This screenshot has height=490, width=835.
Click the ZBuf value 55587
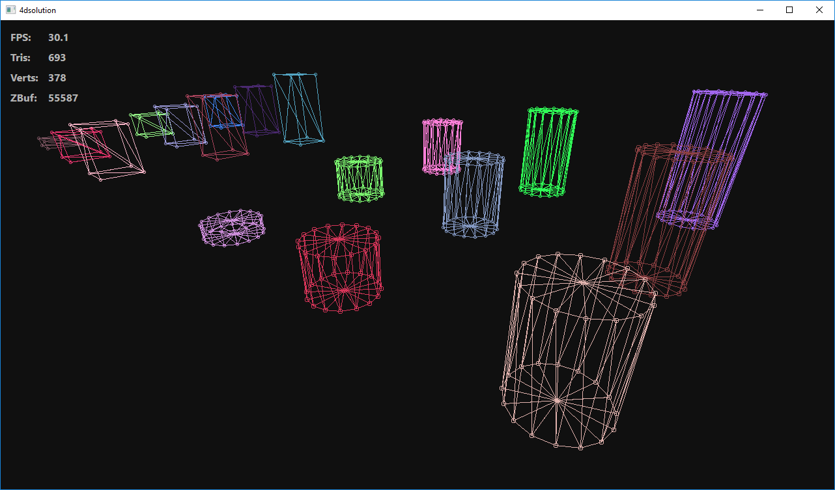(x=63, y=98)
